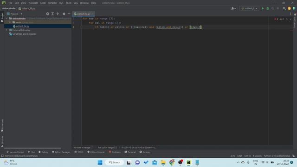Start debugging with the green bug icon
The height and width of the screenshot is (167, 297).
(268, 8)
